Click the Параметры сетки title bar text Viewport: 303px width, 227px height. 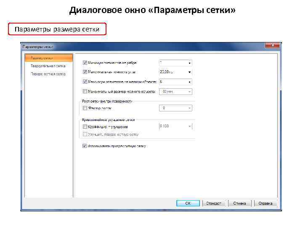(38, 47)
